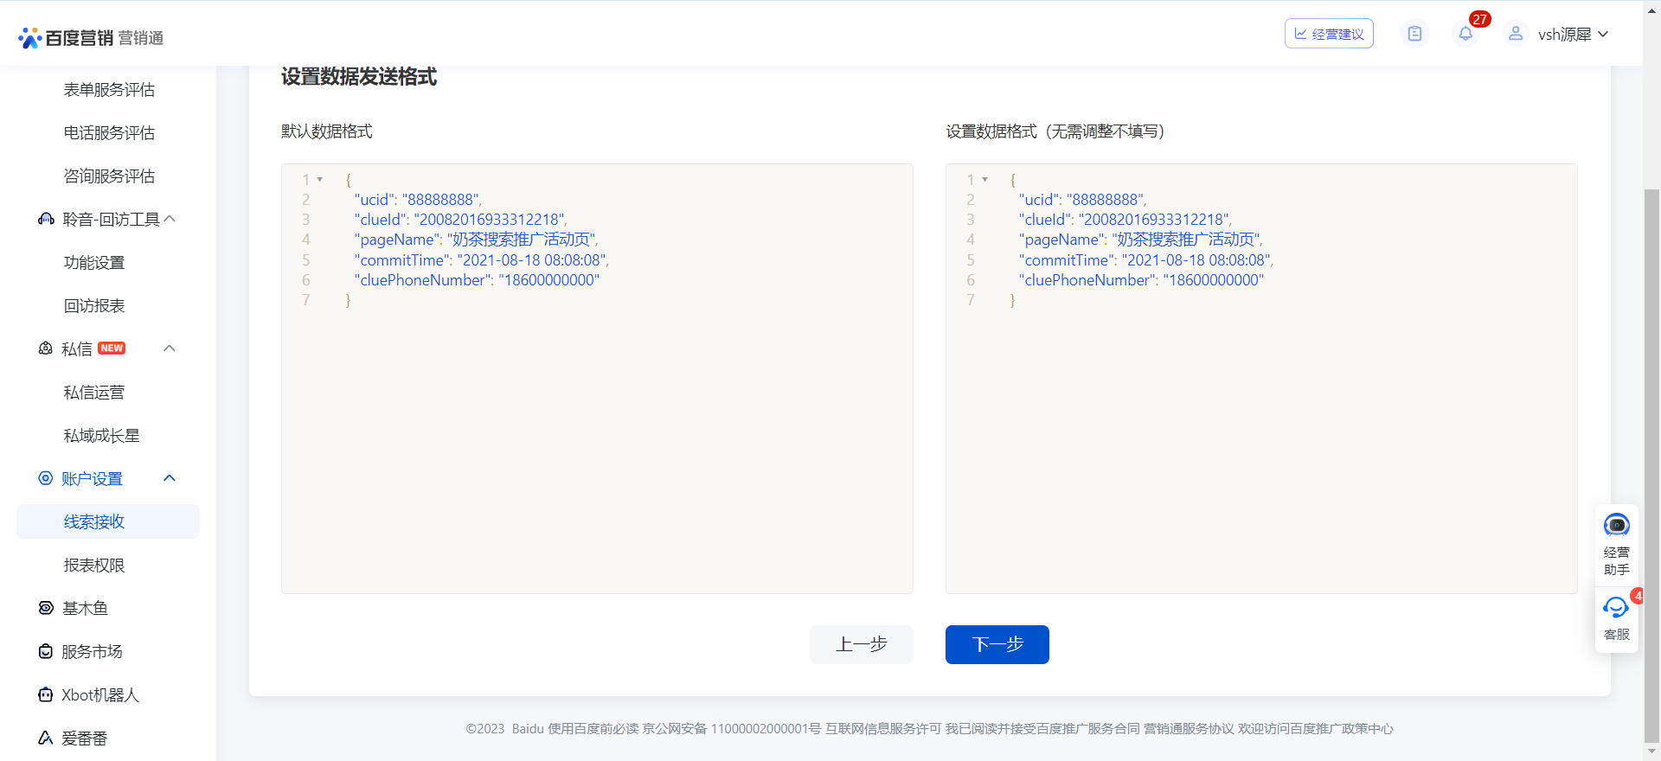Open the notification bell icon
This screenshot has width=1661, height=761.
click(x=1465, y=34)
